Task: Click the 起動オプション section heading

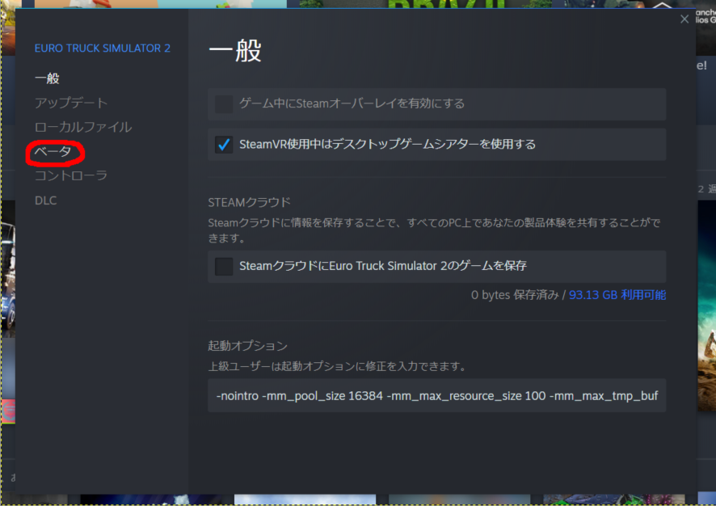Action: point(248,346)
